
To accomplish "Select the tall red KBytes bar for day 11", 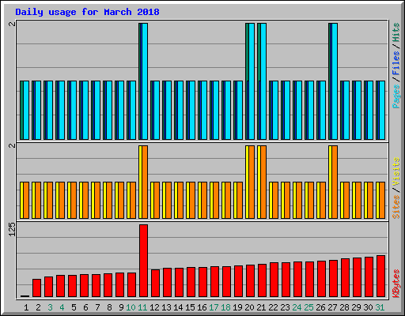I will tap(143, 261).
